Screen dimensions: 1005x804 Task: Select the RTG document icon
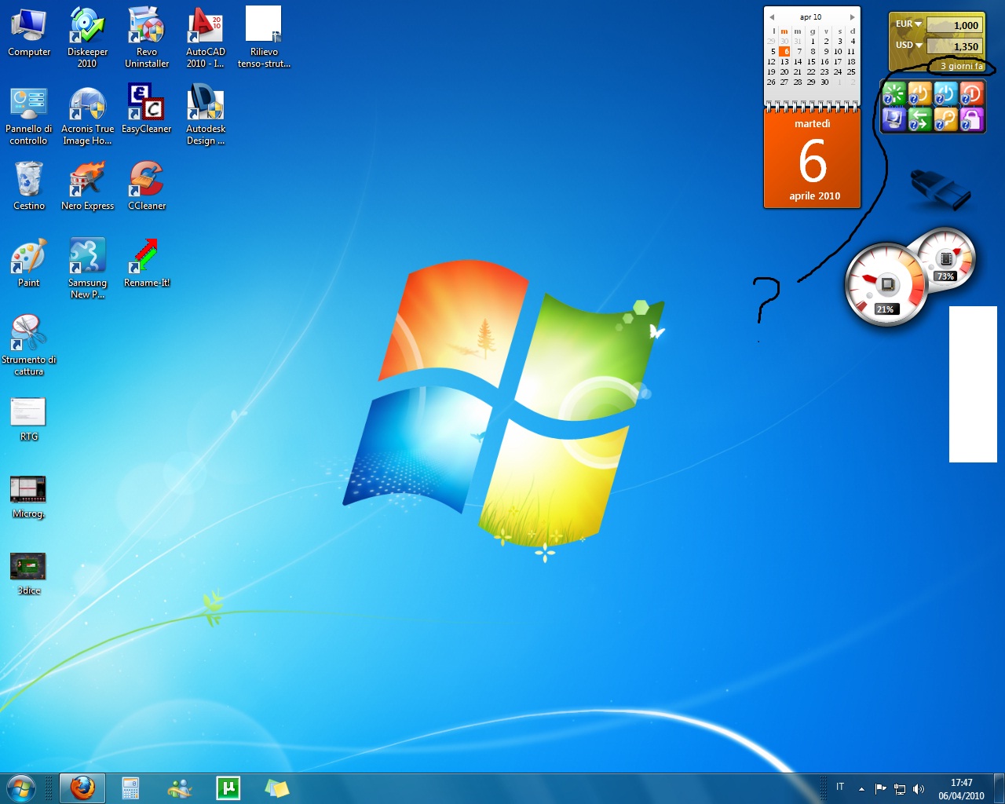tap(29, 419)
